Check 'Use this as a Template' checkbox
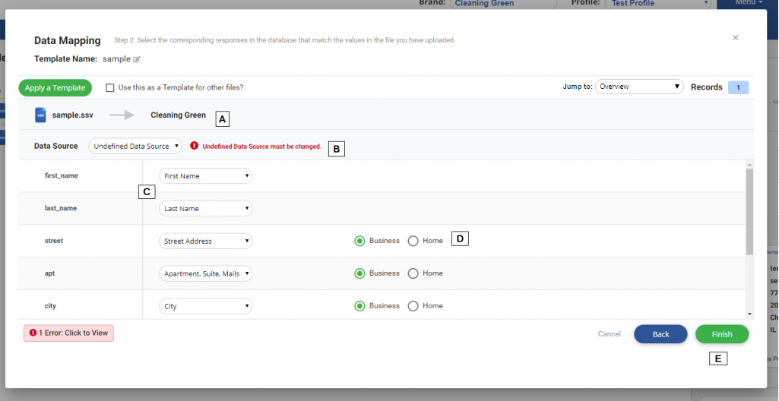The width and height of the screenshot is (779, 401). pyautogui.click(x=110, y=88)
